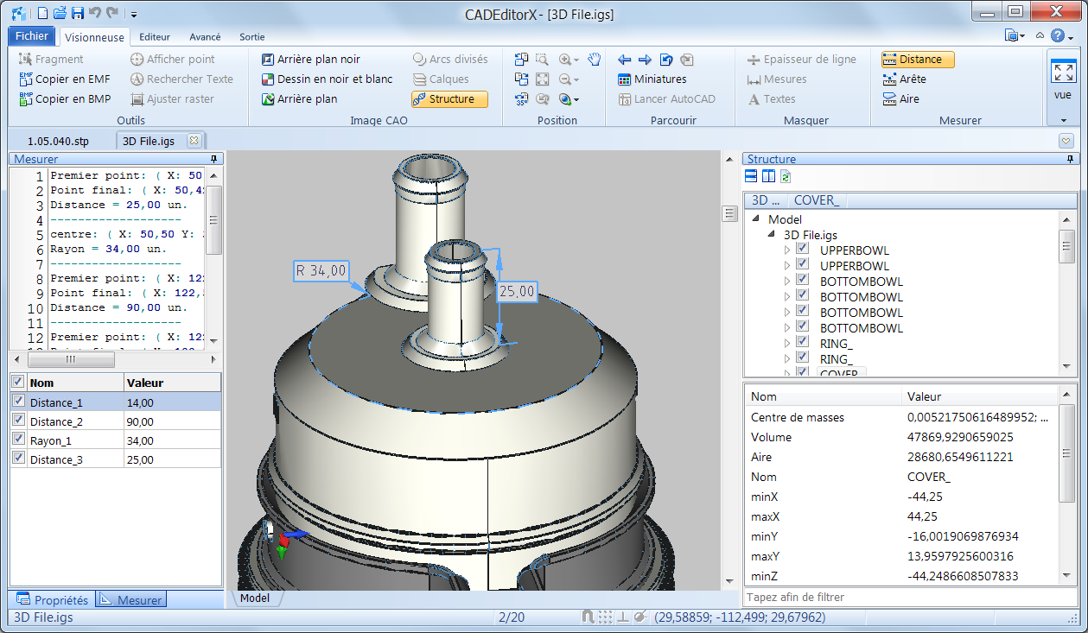The image size is (1088, 633).
Task: Click the Save icon in quick access toolbar
Action: (x=78, y=13)
